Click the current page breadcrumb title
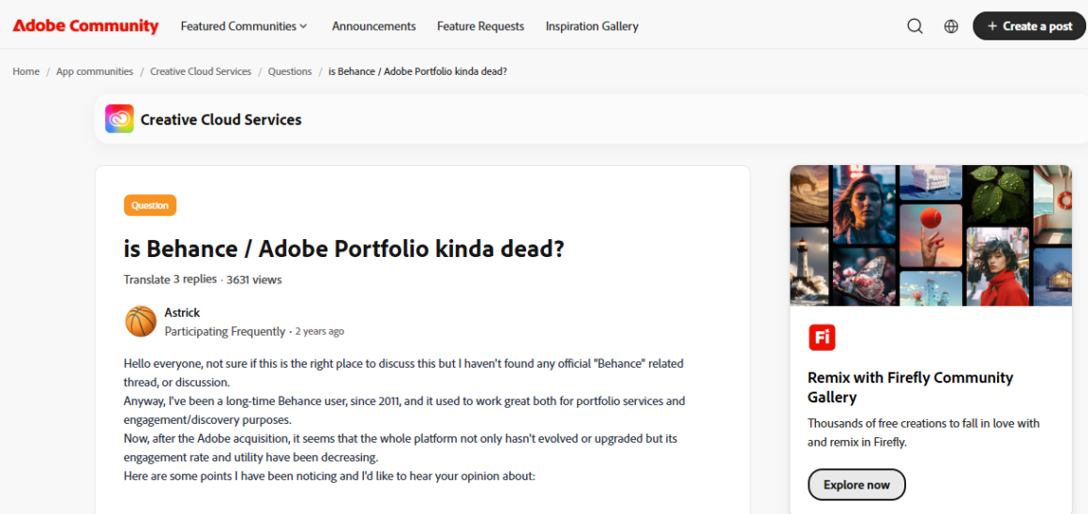The height and width of the screenshot is (514, 1088). point(417,71)
